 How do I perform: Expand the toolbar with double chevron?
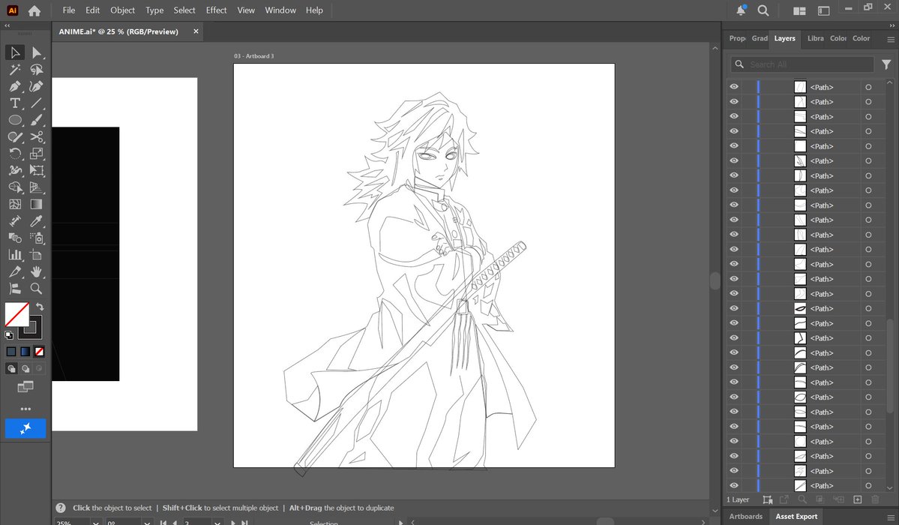pos(7,25)
